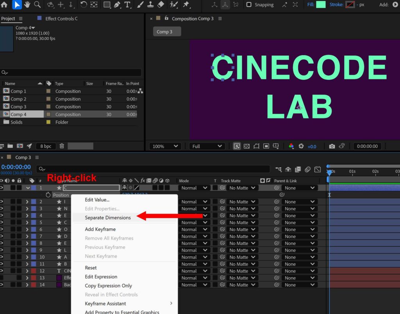The height and width of the screenshot is (314, 400).
Task: Collapse layer 1 properties
Action: click(28, 188)
